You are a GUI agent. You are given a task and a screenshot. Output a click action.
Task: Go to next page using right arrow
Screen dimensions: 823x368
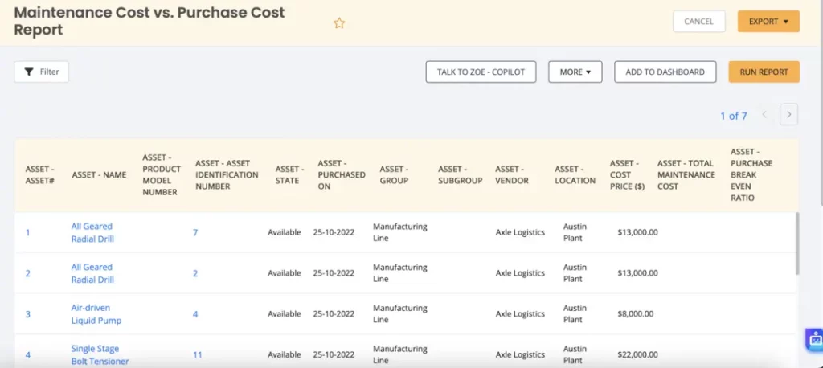pos(789,115)
